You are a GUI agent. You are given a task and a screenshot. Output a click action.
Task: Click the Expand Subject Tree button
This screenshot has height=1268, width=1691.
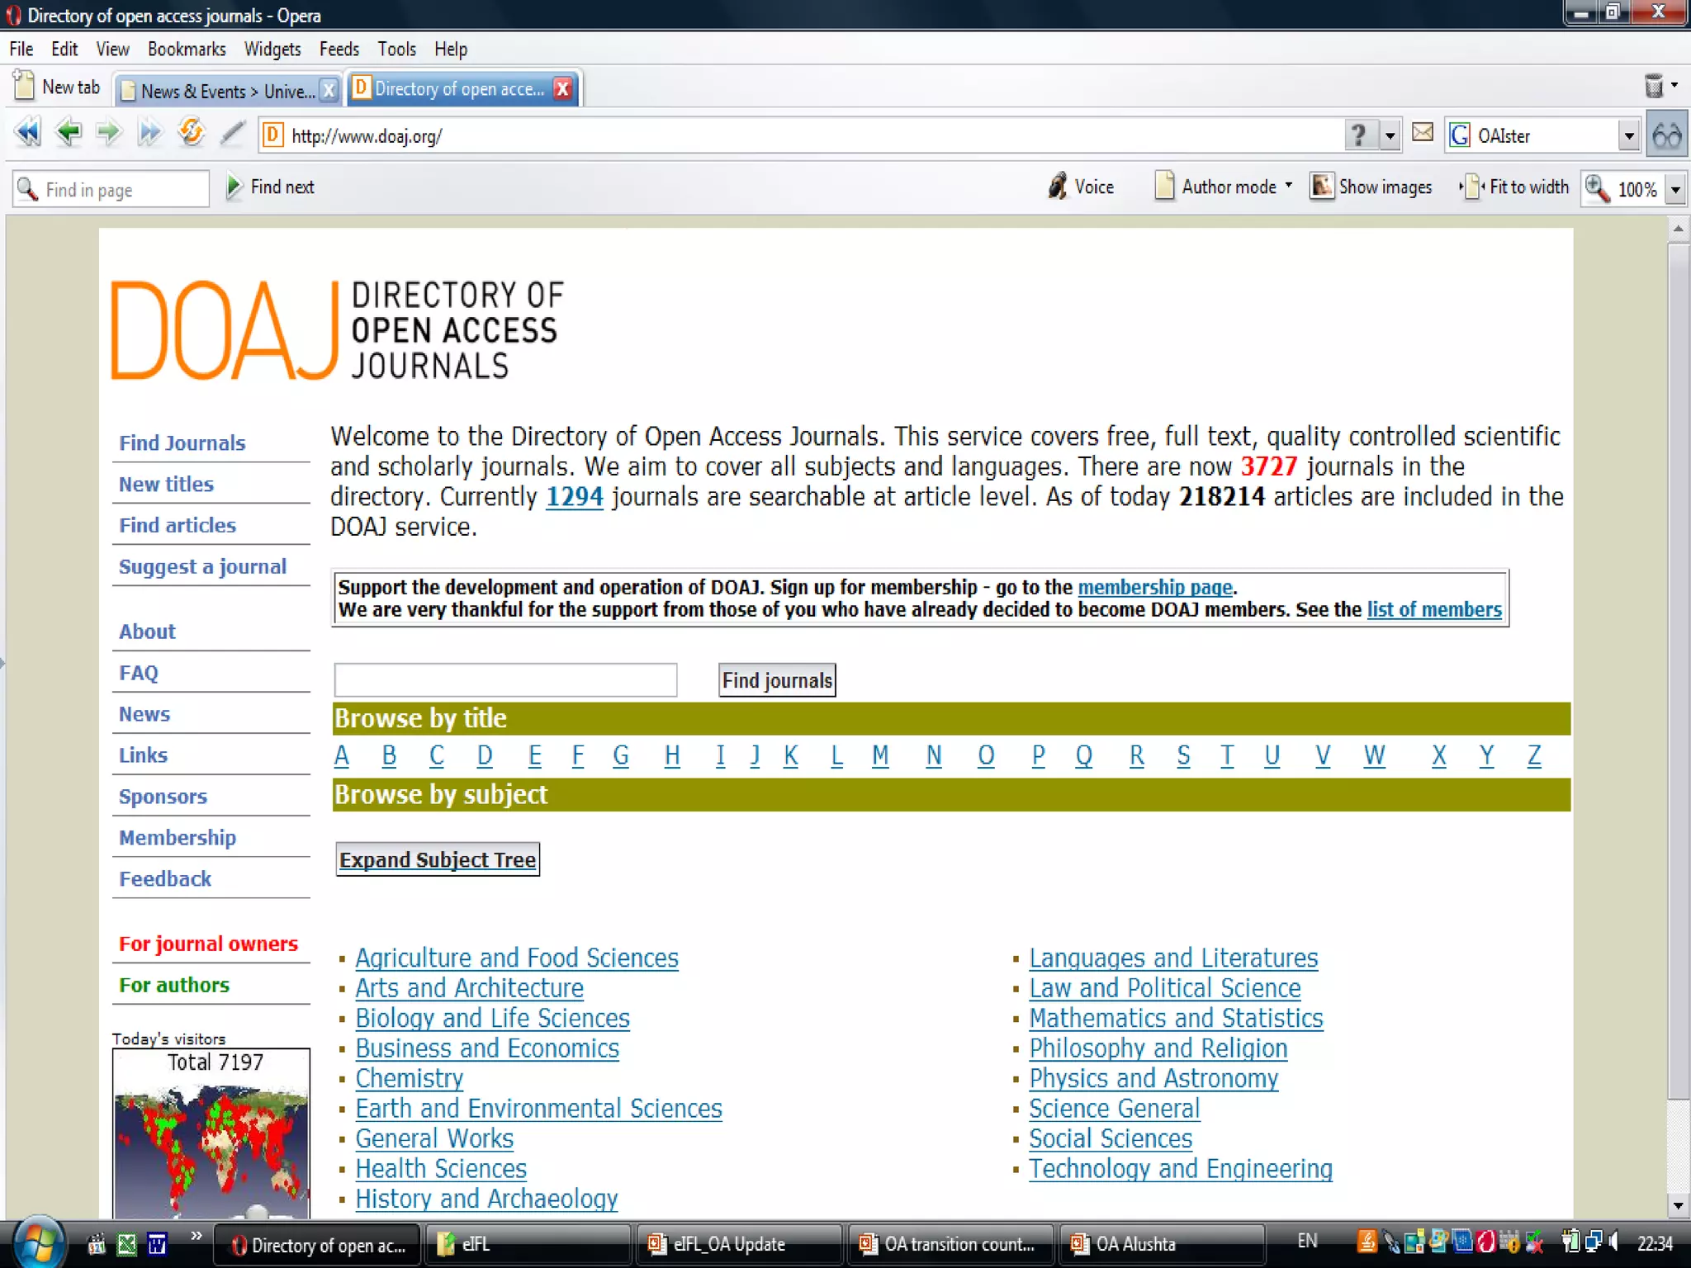pos(438,859)
